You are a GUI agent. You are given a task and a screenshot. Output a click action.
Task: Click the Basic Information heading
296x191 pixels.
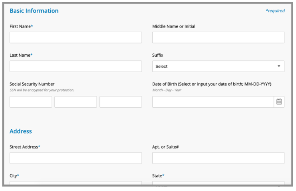pyautogui.click(x=34, y=11)
